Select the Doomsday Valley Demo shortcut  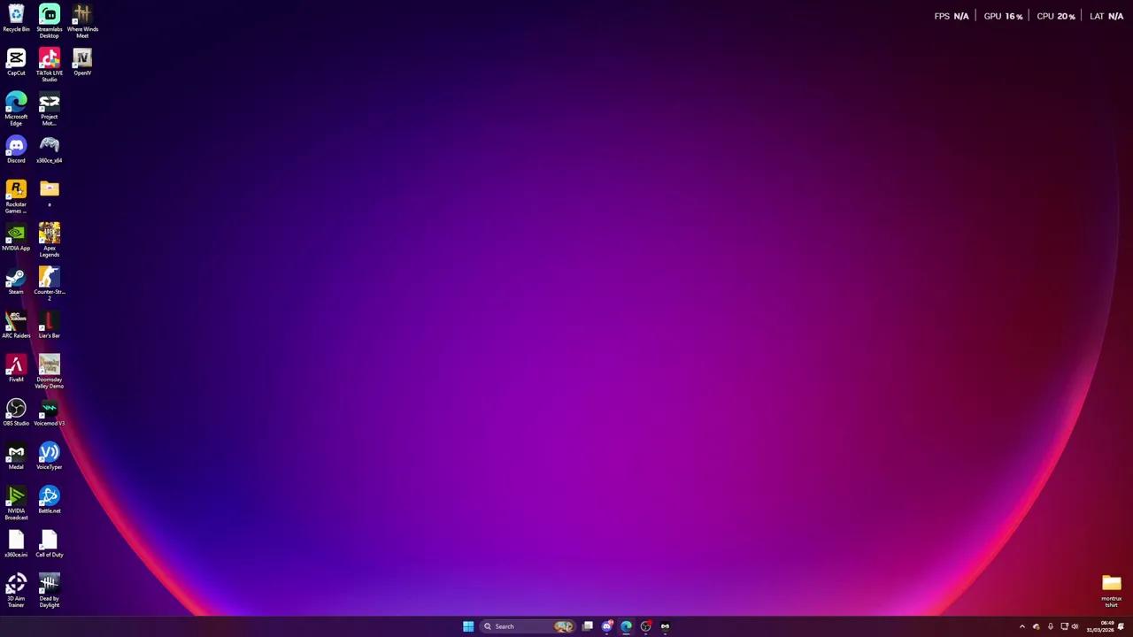(50, 372)
